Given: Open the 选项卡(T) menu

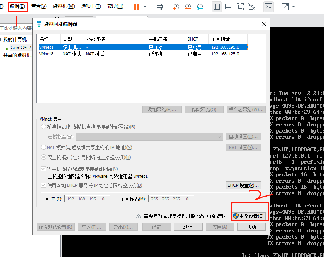Looking at the screenshot, I should pyautogui.click(x=91, y=6).
